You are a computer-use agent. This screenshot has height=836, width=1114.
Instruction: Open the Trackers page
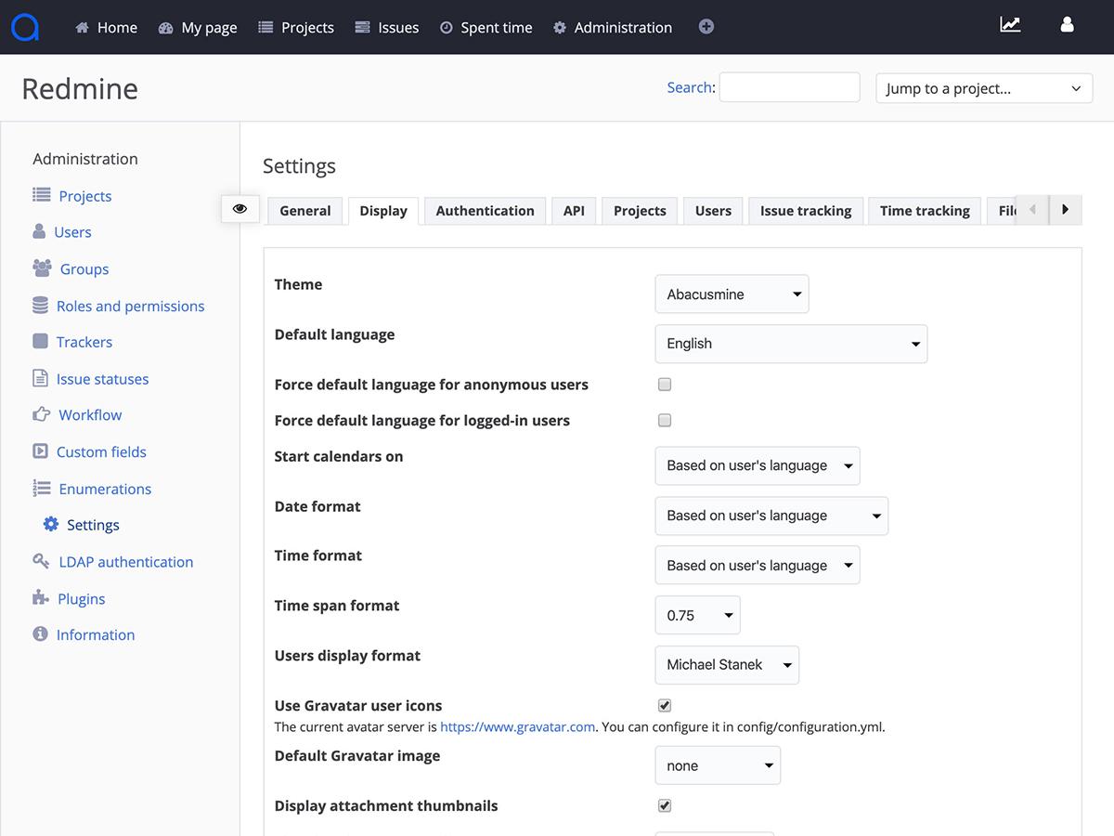84,342
